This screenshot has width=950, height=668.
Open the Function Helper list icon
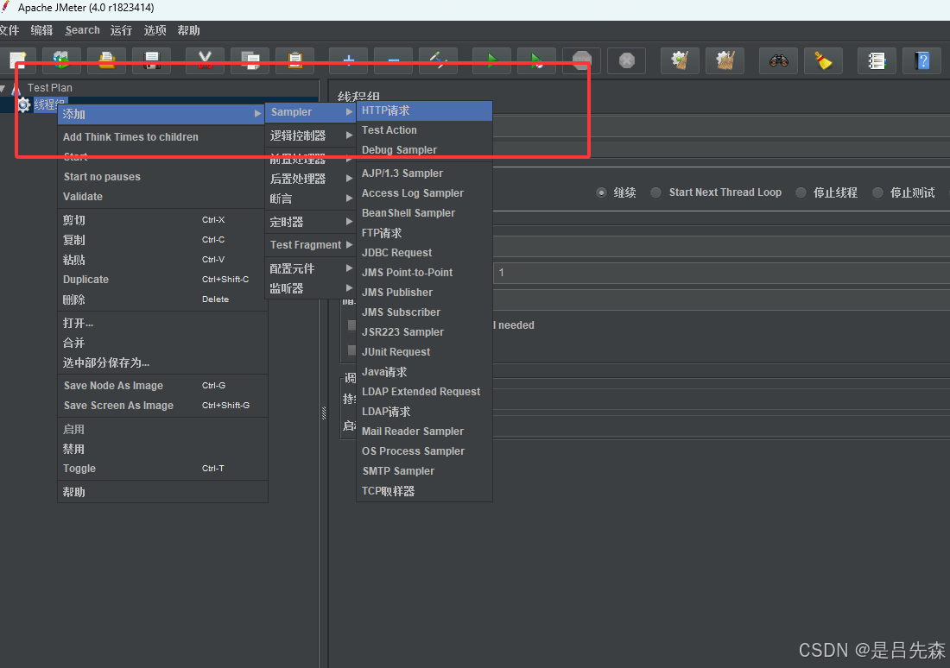pyautogui.click(x=877, y=60)
